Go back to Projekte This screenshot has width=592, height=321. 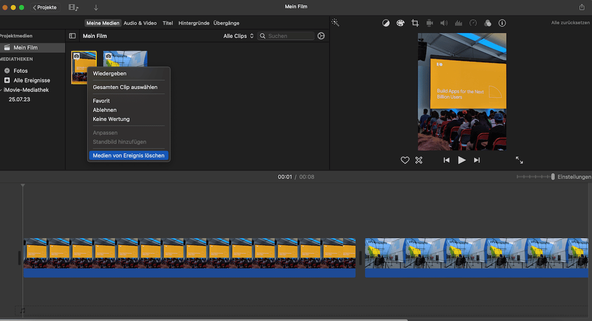point(44,7)
